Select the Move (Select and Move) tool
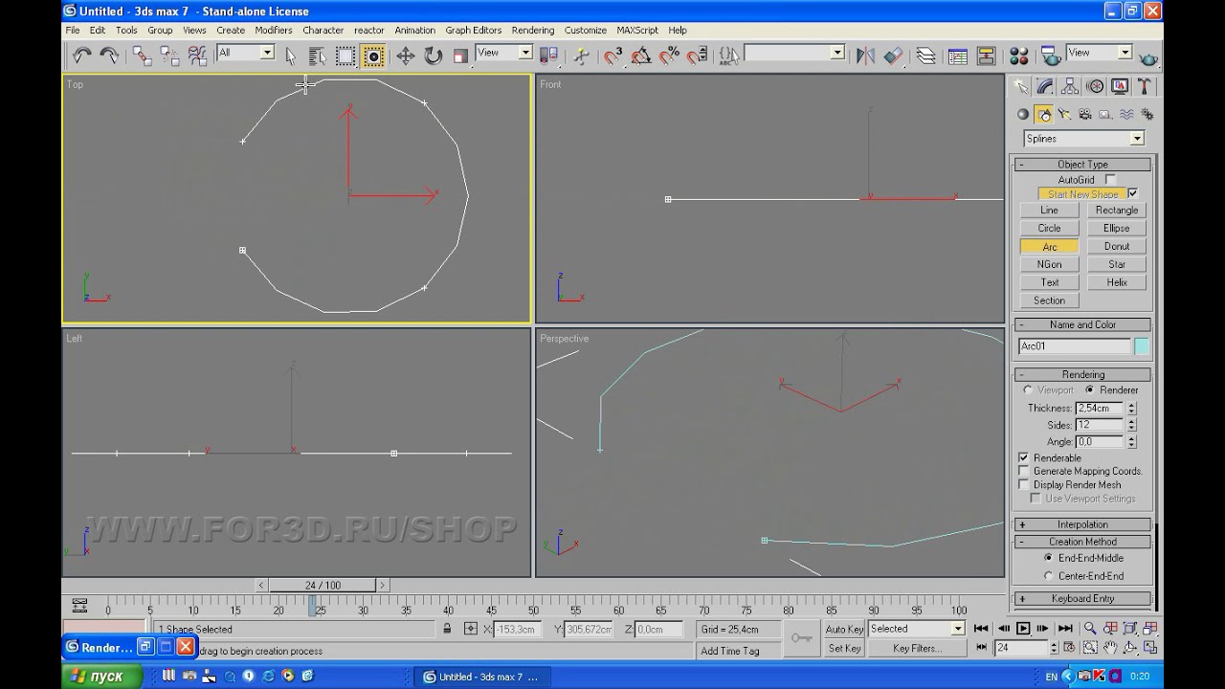Image resolution: width=1225 pixels, height=689 pixels. click(406, 56)
